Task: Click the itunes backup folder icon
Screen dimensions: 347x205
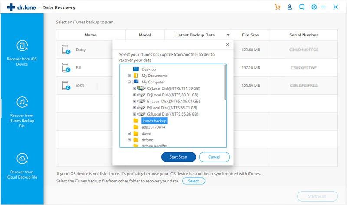Action: [136, 121]
